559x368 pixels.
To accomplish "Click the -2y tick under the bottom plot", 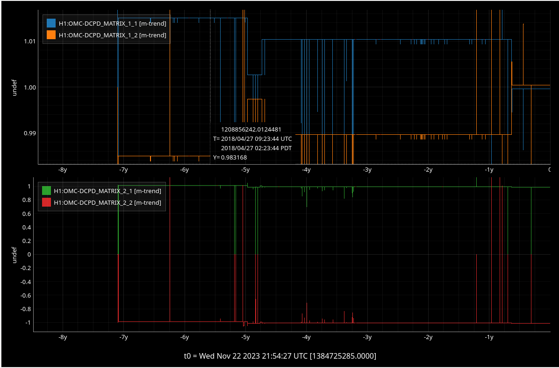I will point(428,337).
